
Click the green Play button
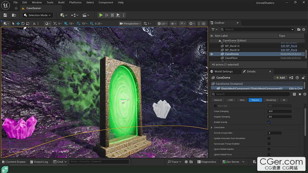coord(101,15)
